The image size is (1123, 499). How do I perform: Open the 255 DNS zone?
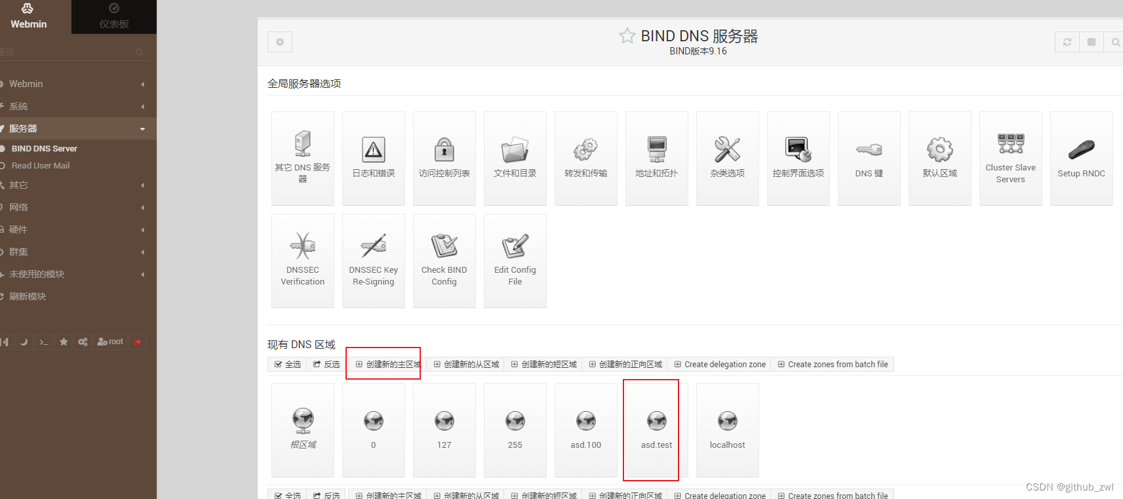coord(515,429)
